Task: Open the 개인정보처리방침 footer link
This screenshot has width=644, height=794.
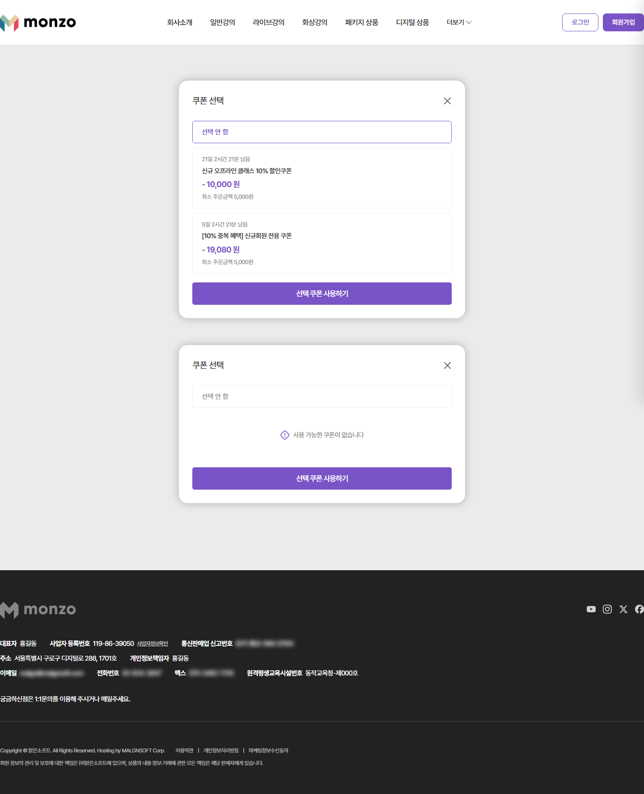Action: coord(221,751)
